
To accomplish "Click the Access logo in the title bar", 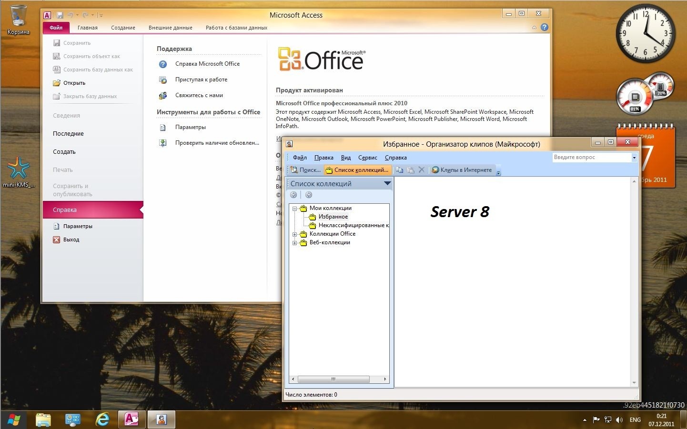I will (47, 15).
